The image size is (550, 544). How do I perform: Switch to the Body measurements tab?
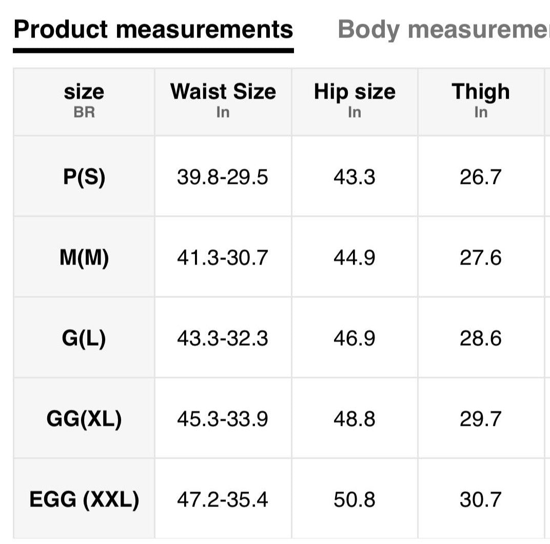tap(443, 30)
